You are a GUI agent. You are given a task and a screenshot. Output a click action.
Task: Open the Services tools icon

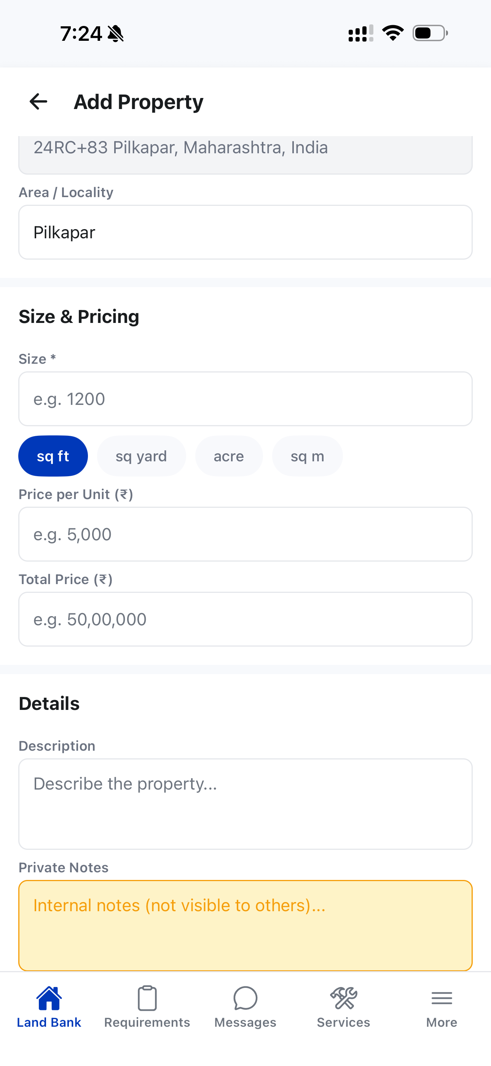(x=343, y=998)
